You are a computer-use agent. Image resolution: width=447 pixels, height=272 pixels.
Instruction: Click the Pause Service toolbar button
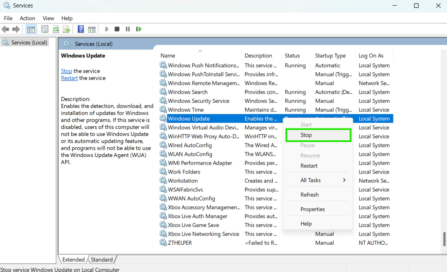128,29
